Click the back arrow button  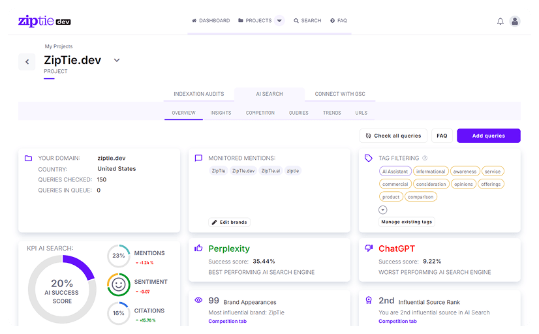tap(27, 62)
